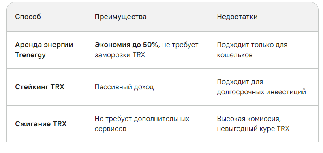This screenshot has height=153, width=323.
Task: Click the невыгодный курс TRX text
Action: click(253, 129)
